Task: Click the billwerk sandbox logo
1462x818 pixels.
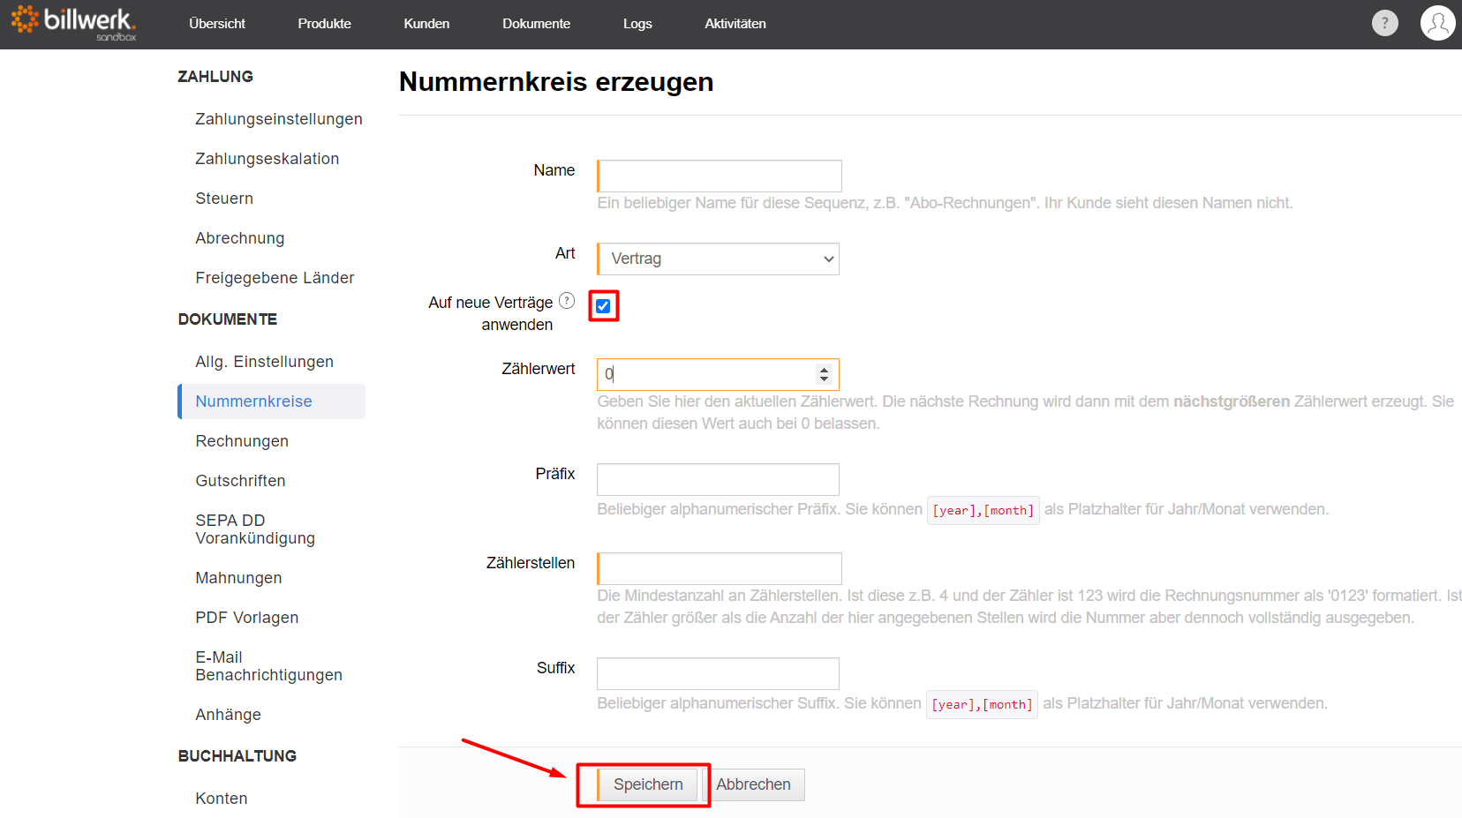Action: tap(73, 23)
